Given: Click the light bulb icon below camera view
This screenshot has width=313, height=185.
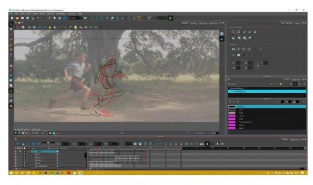Looking at the screenshot, I should point(16,133).
